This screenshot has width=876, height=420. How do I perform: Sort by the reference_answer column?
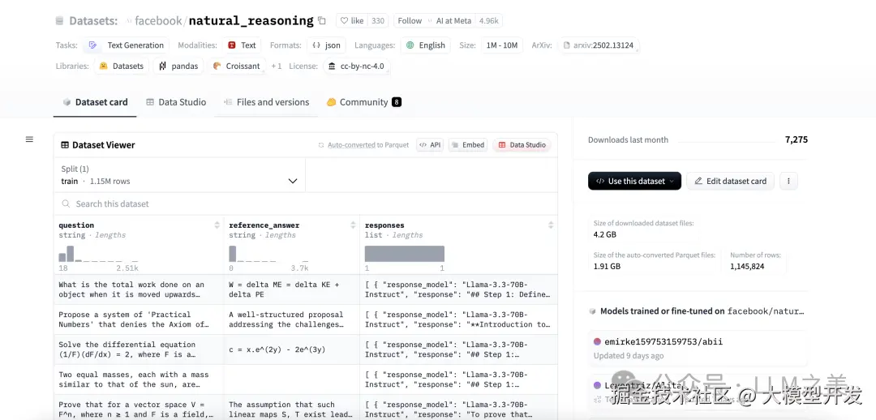[353, 225]
